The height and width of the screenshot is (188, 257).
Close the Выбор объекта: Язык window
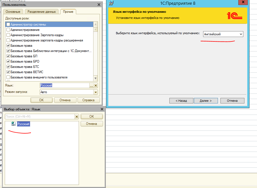[x=102, y=109]
